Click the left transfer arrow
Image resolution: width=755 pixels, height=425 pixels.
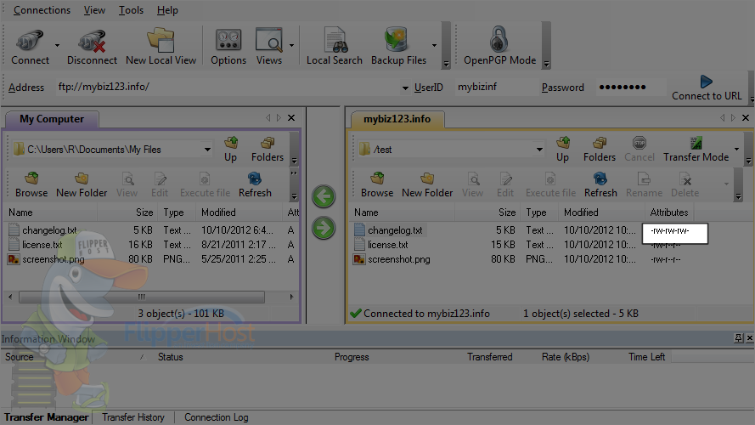[324, 196]
